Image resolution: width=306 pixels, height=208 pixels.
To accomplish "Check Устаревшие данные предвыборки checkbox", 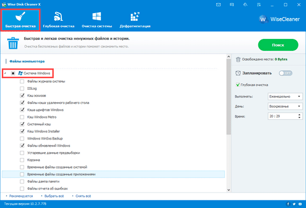I will [22, 153].
